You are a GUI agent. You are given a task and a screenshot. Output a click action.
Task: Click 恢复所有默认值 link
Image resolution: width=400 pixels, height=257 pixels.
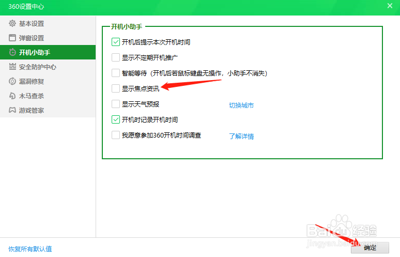(30, 249)
